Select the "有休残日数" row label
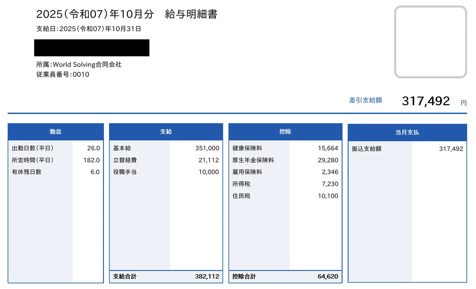This screenshot has height=289, width=476. (26, 172)
